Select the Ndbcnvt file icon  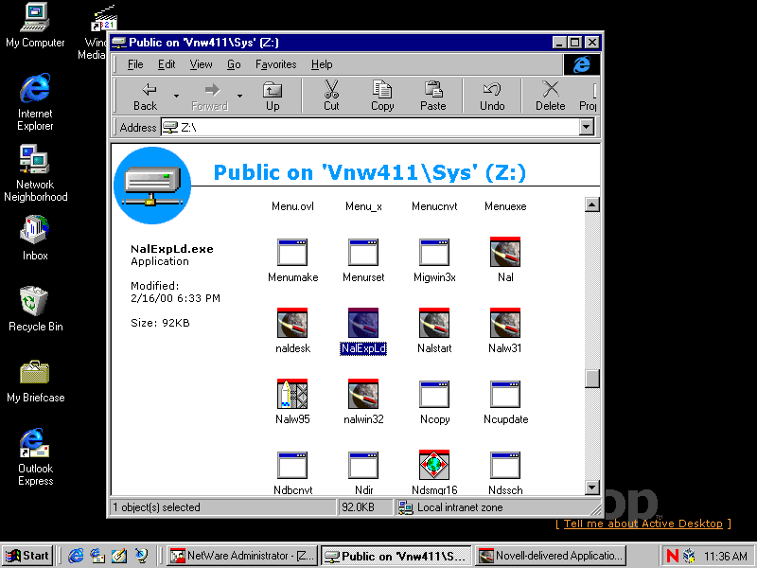(292, 465)
